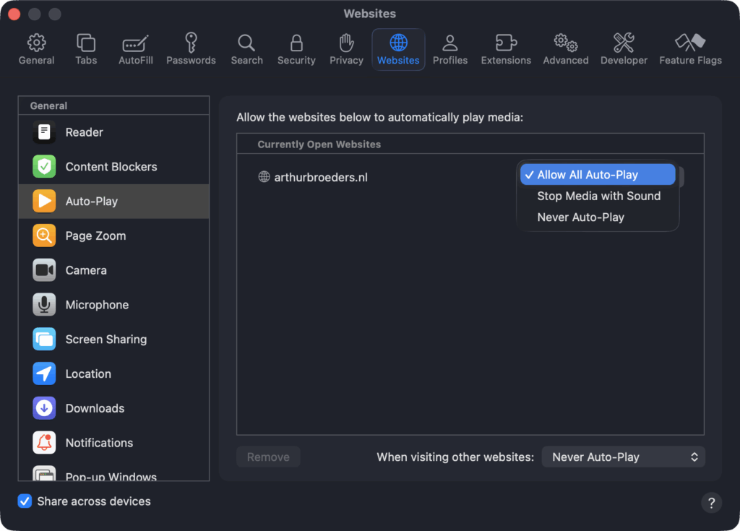The height and width of the screenshot is (531, 740).
Task: Select Location in the sidebar
Action: 88,374
